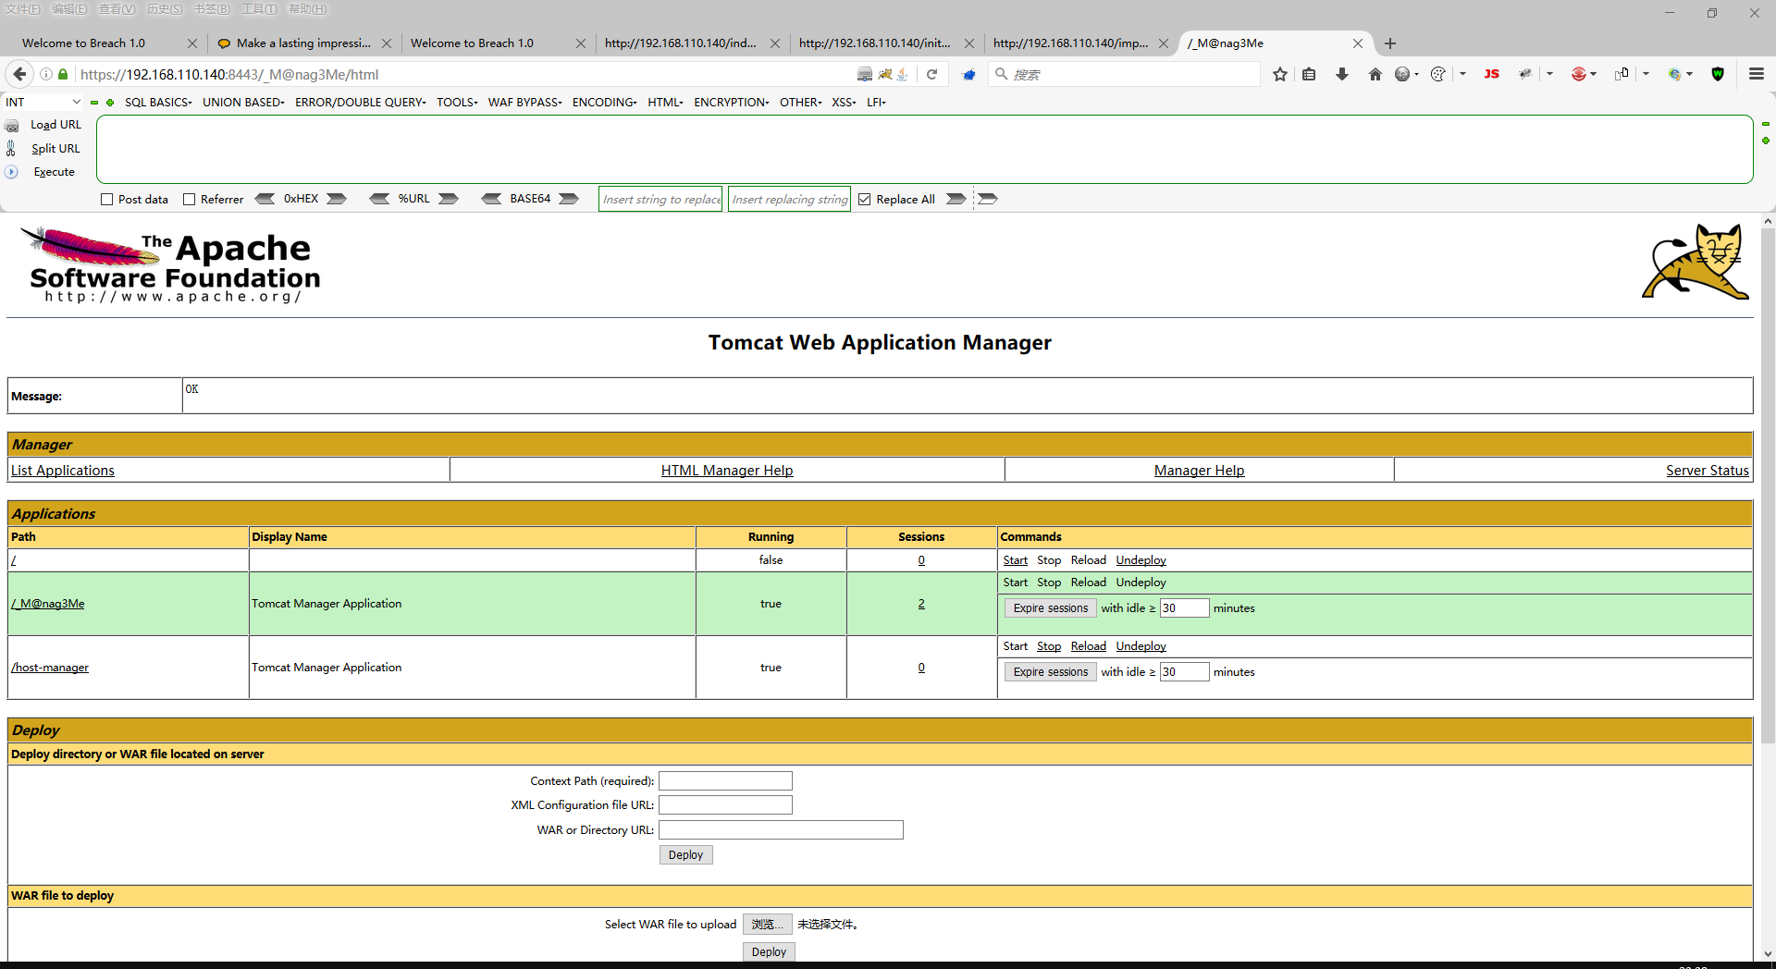Open the HTML Manager Help link
Screen dimensions: 1776x969
pos(727,471)
